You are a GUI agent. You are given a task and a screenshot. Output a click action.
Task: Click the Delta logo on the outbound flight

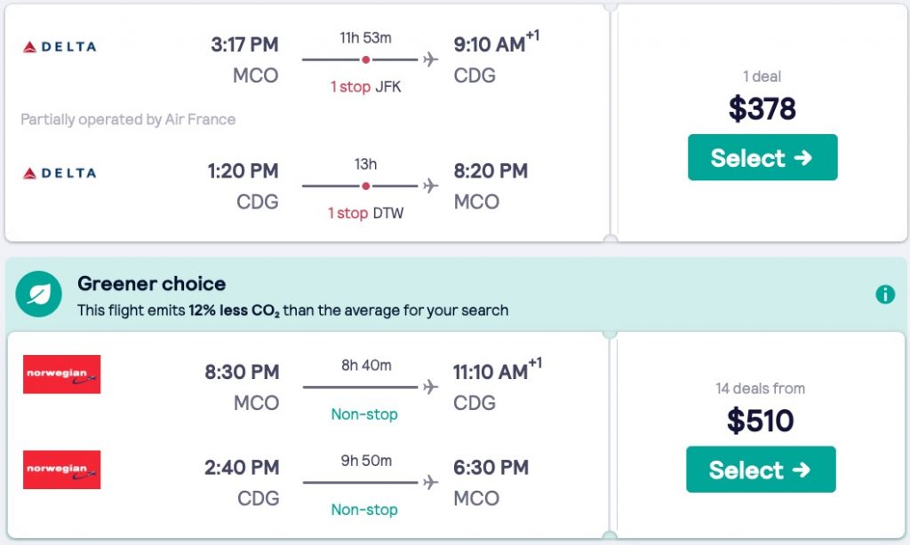60,46
